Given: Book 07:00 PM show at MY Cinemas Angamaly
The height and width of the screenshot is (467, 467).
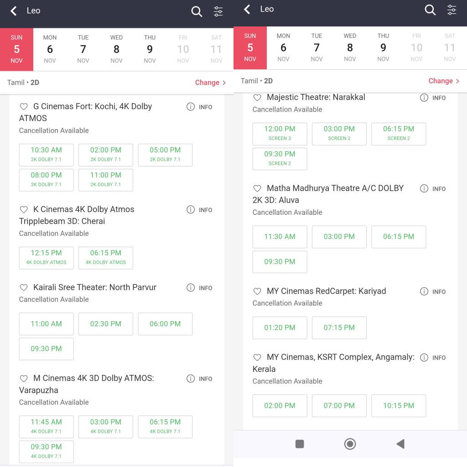Looking at the screenshot, I should point(339,405).
